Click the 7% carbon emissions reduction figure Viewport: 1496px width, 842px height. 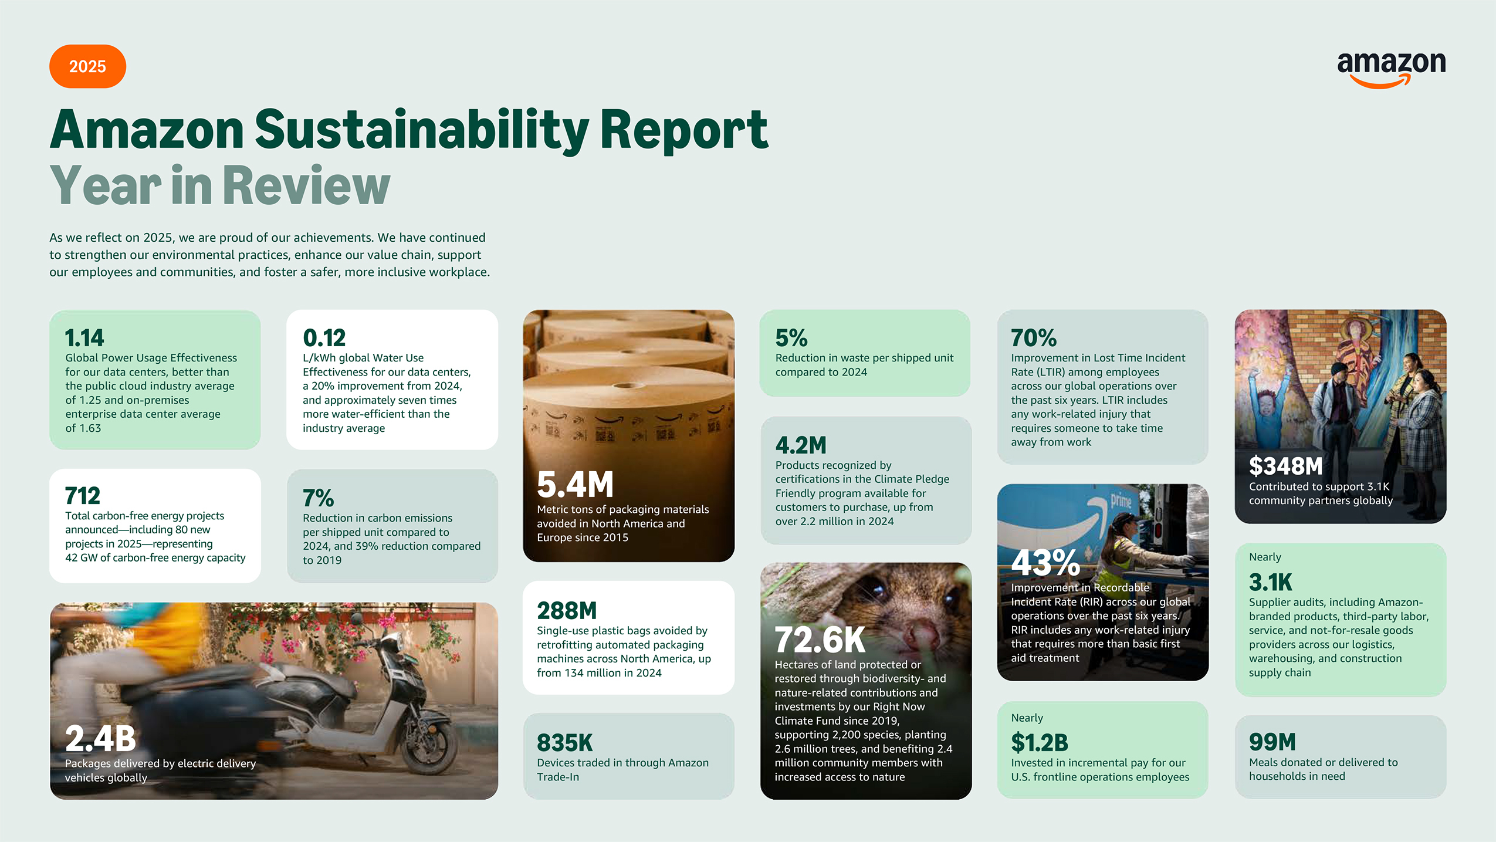click(x=318, y=498)
